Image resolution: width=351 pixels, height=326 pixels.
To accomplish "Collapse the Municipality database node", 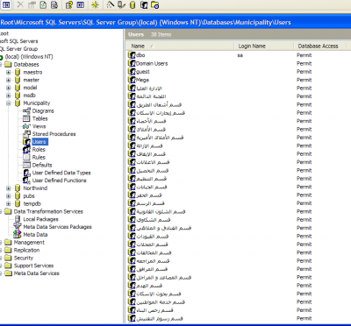I will tap(9, 103).
